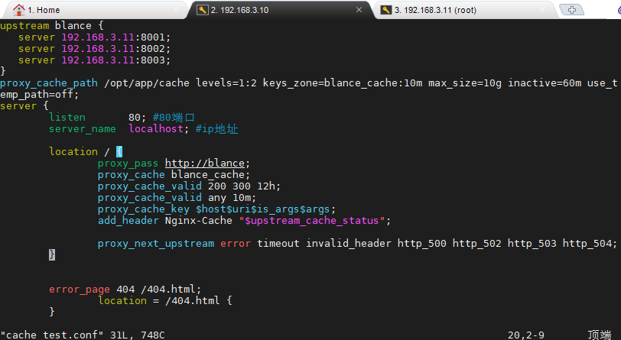This screenshot has width=621, height=340.
Task: Click the key icon on 192.168.3.10 tab
Action: click(x=202, y=10)
